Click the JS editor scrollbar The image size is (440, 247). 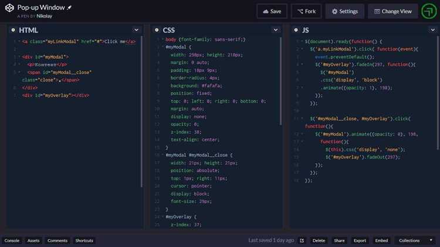(438, 93)
